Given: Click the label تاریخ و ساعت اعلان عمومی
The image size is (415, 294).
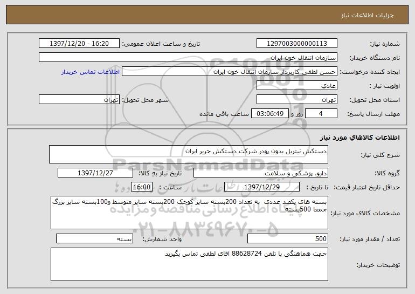Looking at the screenshot, I should pos(161,44).
